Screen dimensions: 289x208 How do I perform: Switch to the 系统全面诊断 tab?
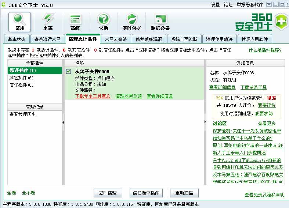click(x=184, y=39)
